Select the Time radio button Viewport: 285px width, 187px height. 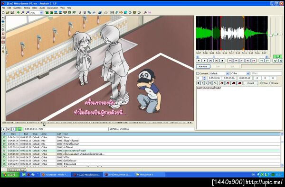pyautogui.click(x=261, y=83)
